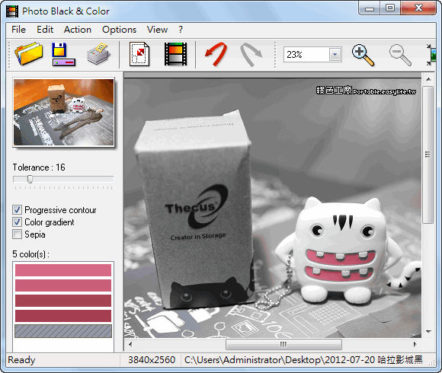Open the Options menu

click(x=119, y=30)
